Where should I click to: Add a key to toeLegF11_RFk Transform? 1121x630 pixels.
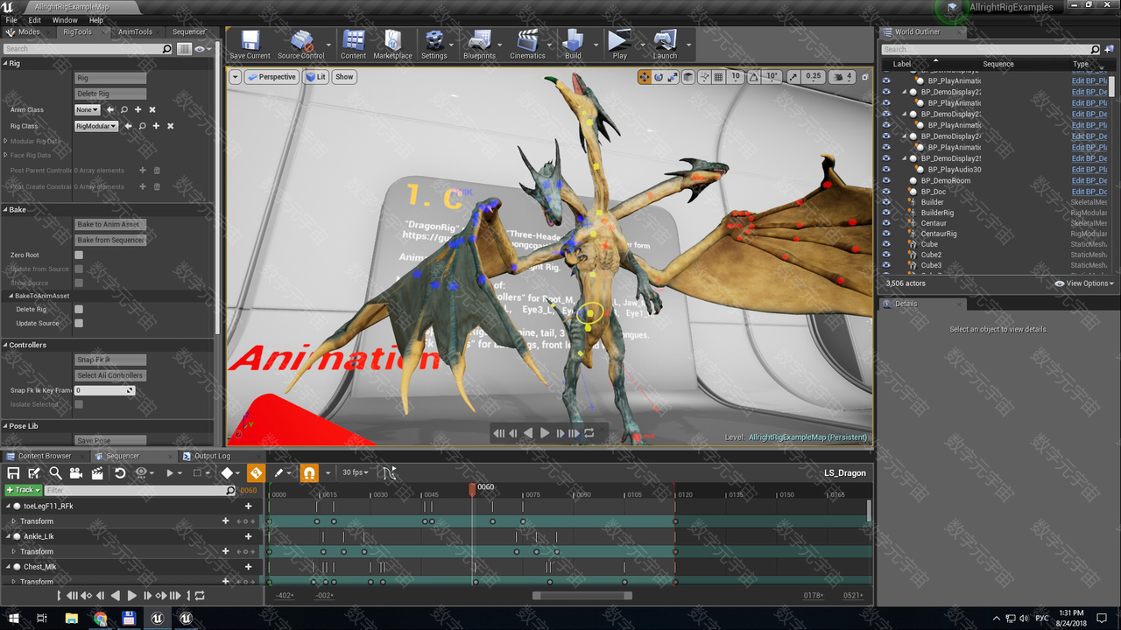[248, 521]
